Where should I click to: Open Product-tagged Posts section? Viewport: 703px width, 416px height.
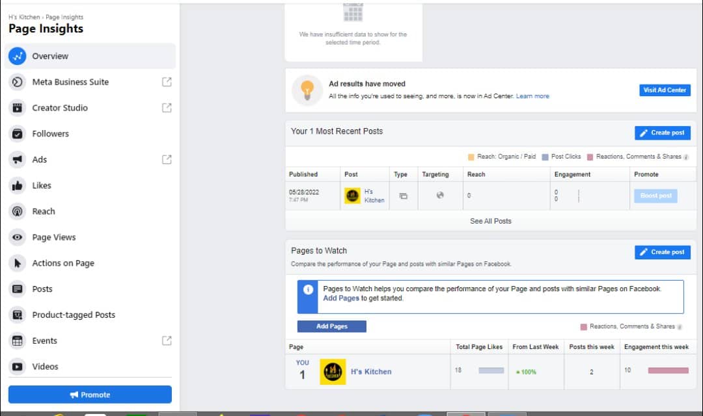click(x=90, y=315)
